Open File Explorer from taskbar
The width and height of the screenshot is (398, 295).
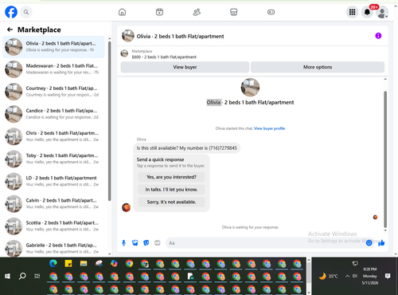[84, 263]
